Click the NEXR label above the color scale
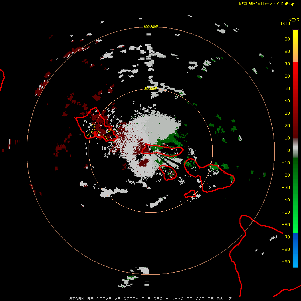301x301 pixels. click(x=294, y=20)
